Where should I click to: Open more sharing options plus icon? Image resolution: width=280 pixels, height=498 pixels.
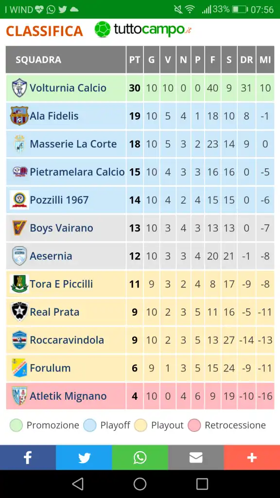point(252,457)
